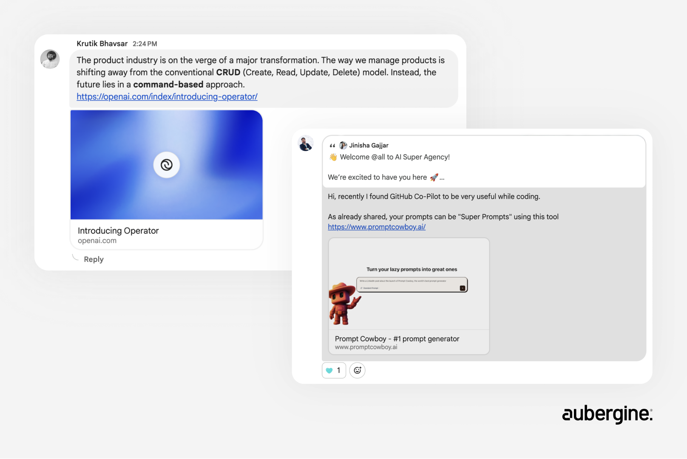Reply to Krutik Bhavsar's message
Image resolution: width=687 pixels, height=459 pixels.
point(94,259)
